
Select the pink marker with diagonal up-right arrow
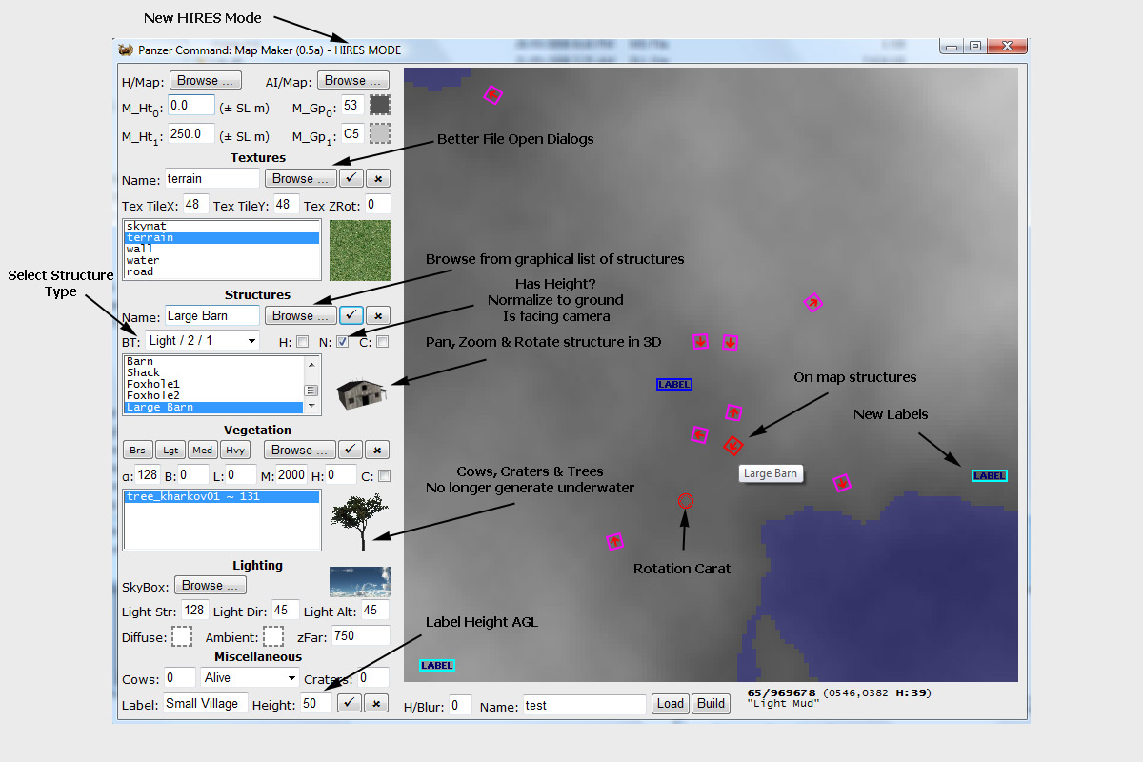click(x=812, y=303)
